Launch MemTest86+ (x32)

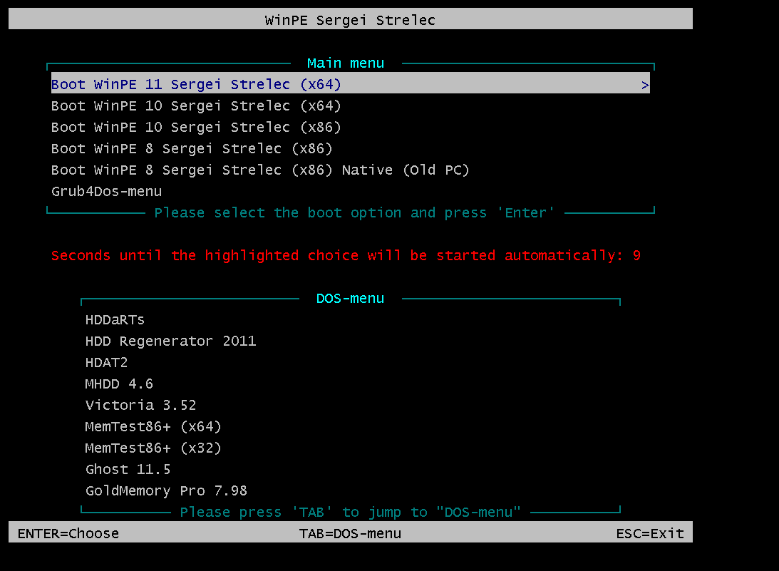coord(153,448)
